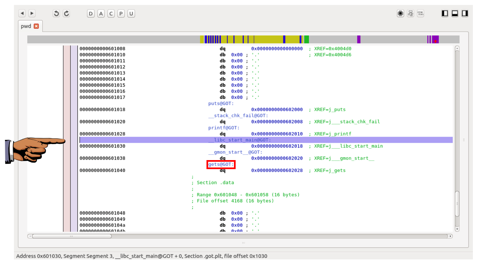Screen dimensions: 477x266
Task: Click address 0000000000601040
Action: tap(103, 170)
